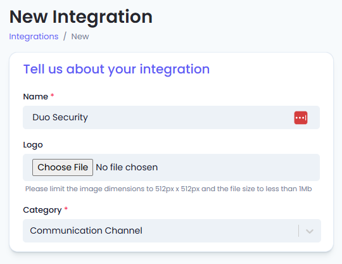Click the breadcrumb slash separator

pyautogui.click(x=65, y=37)
